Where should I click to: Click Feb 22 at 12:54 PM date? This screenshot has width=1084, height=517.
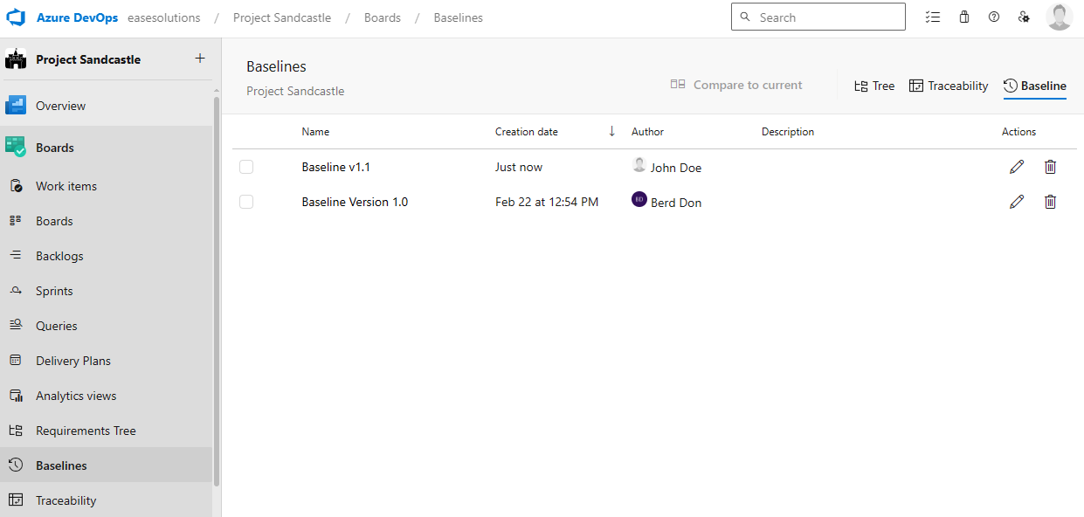(547, 202)
